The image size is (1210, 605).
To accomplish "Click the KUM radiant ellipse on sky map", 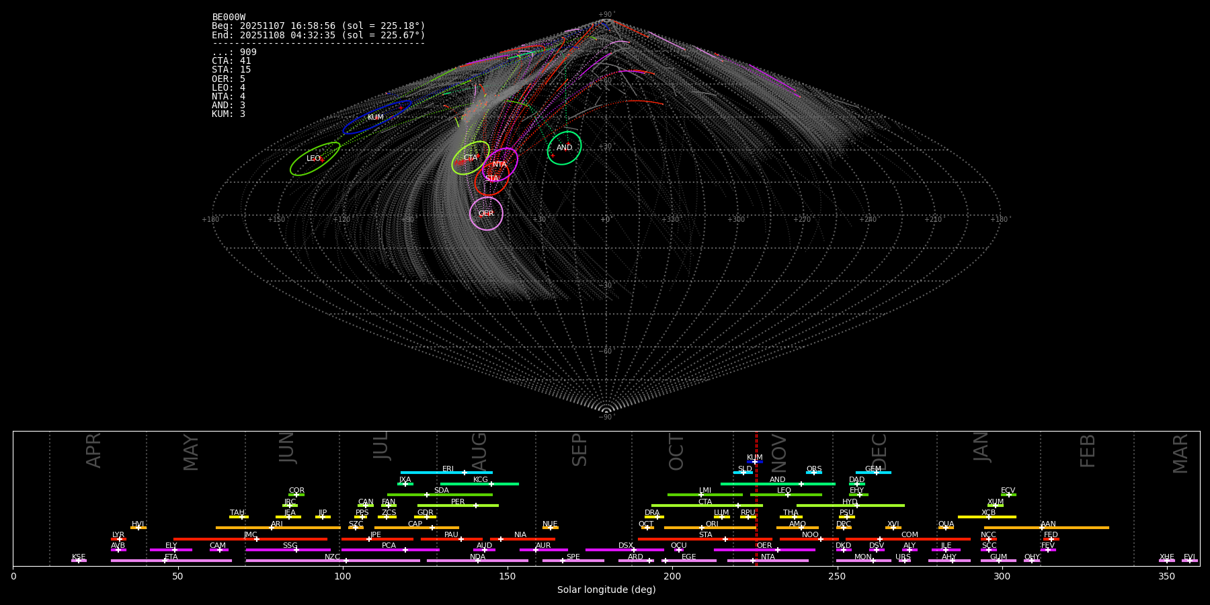I will pyautogui.click(x=376, y=118).
